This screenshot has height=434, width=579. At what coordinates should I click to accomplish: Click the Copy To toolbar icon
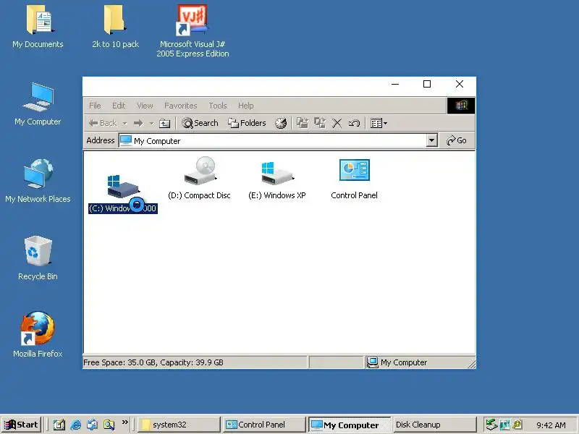click(319, 123)
